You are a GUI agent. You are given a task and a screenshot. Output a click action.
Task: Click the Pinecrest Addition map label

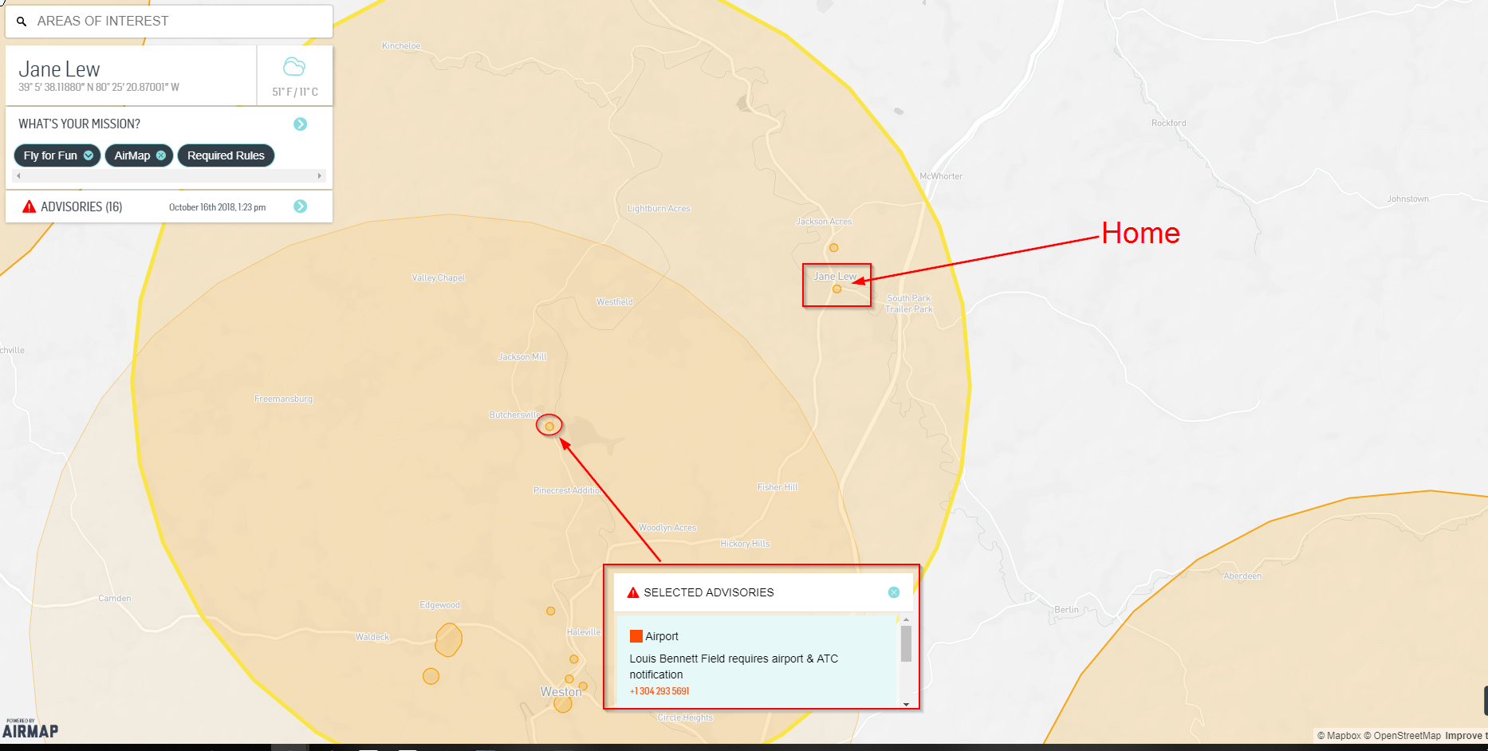click(568, 490)
